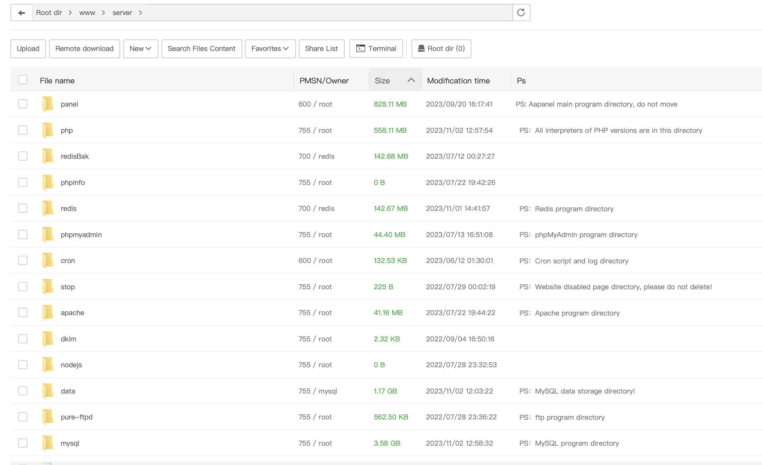Click the Remote download button

click(x=84, y=49)
